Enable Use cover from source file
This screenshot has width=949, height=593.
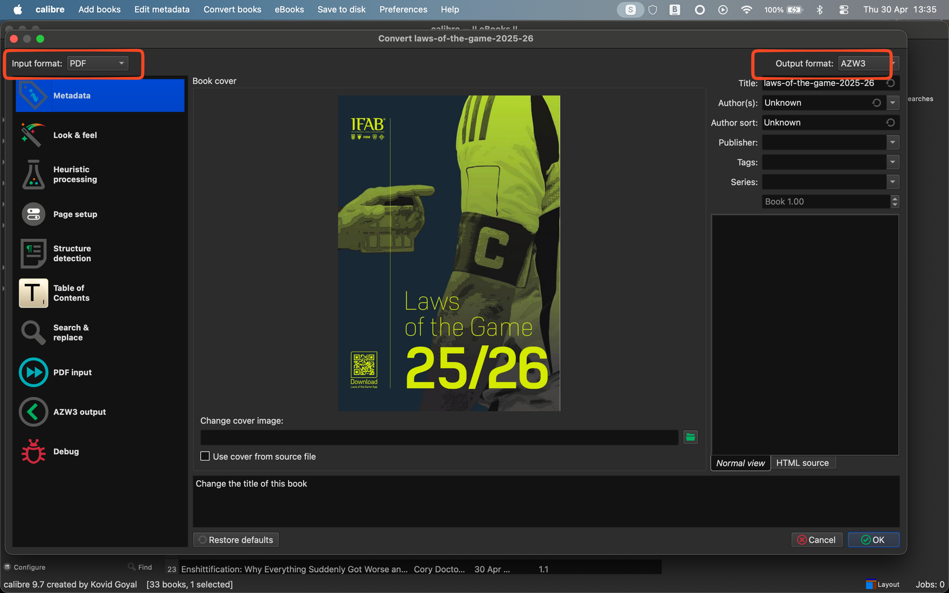coord(205,456)
